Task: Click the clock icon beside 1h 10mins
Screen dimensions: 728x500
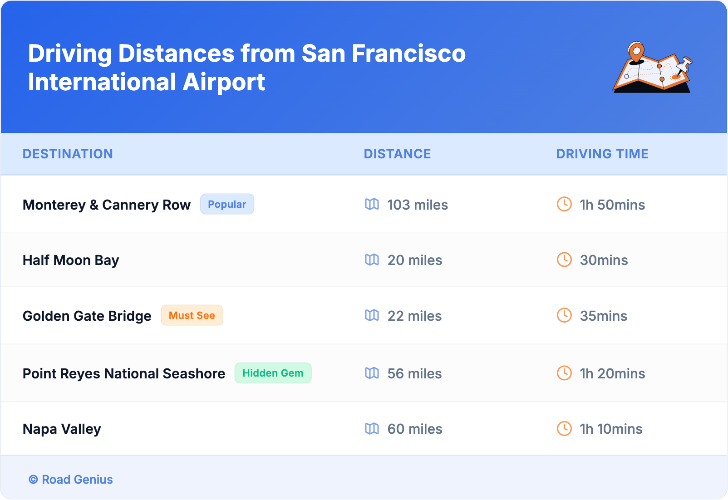Action: (x=564, y=428)
